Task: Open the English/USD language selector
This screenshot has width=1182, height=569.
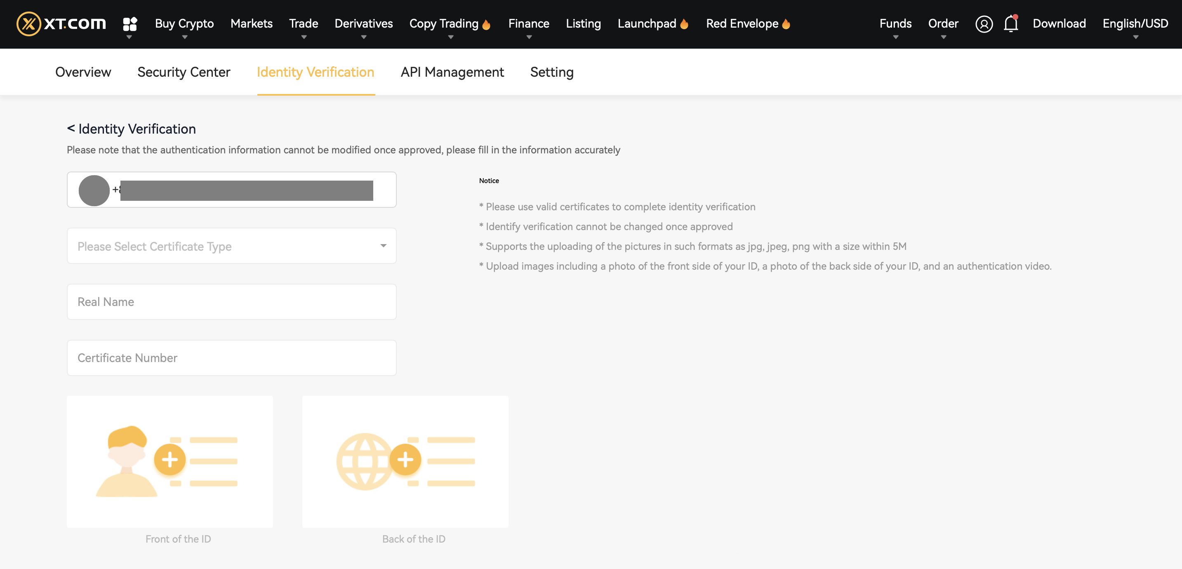Action: (1135, 24)
